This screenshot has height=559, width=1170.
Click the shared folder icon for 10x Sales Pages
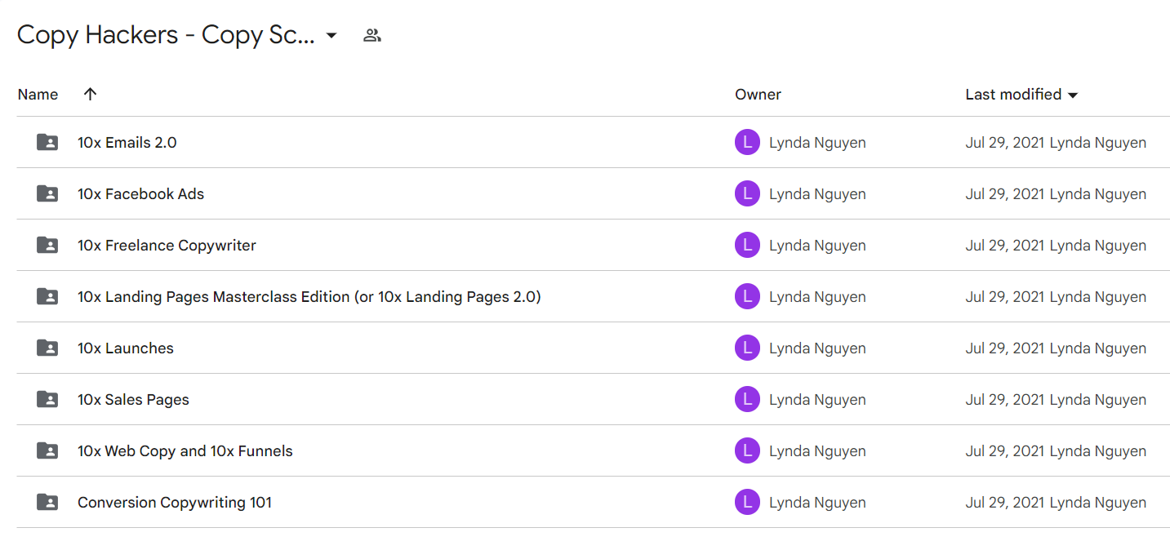(x=47, y=399)
